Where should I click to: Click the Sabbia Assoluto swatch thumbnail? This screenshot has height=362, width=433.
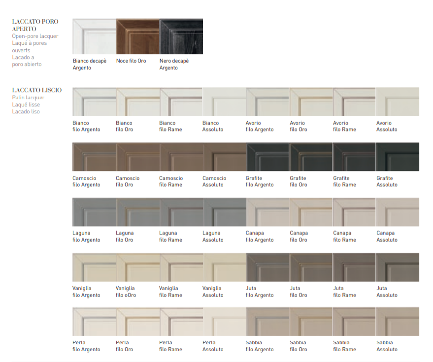point(398,322)
